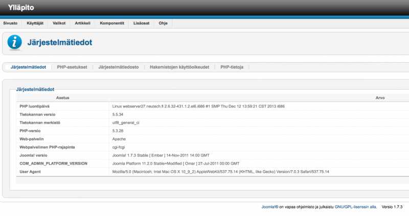Image resolution: width=409 pixels, height=216 pixels.
Task: Click the Joomla!® footer link
Action: tap(269, 207)
